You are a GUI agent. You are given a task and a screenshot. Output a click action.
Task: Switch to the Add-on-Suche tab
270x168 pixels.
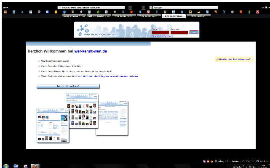99,16
